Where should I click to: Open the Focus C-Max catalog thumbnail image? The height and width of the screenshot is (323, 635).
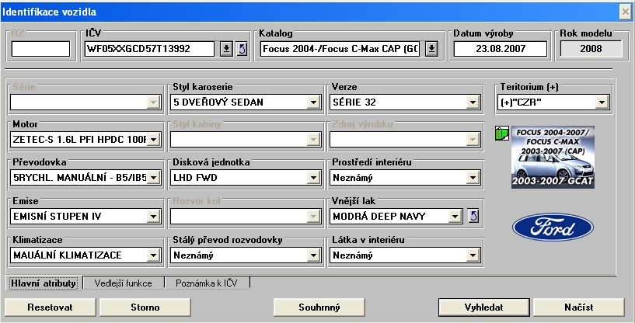click(x=553, y=158)
